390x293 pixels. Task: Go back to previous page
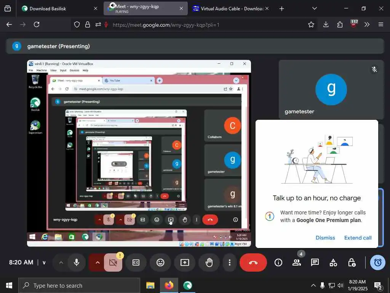pos(9,24)
